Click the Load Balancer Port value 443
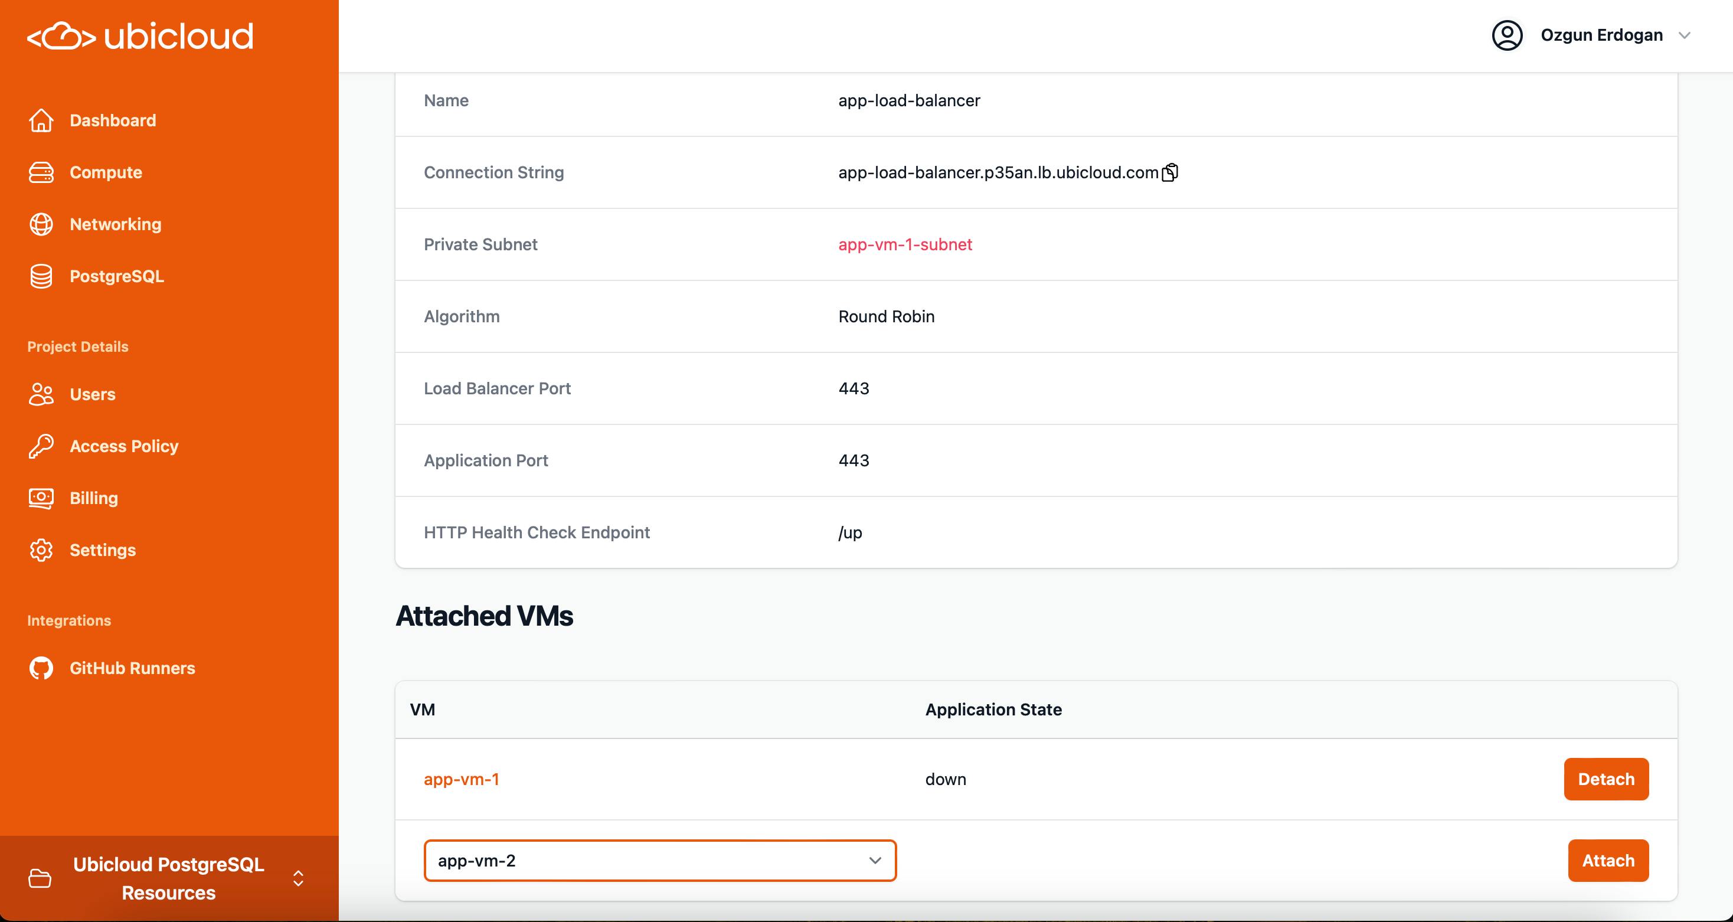Screen dimensions: 1733x922 coord(854,388)
